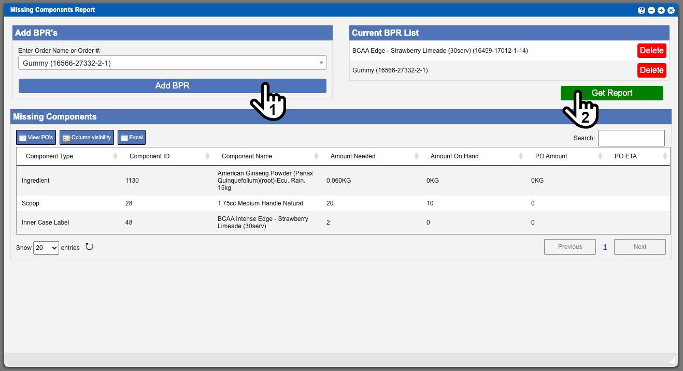Image resolution: width=683 pixels, height=371 pixels.
Task: Export the table with Excel button
Action: [132, 137]
